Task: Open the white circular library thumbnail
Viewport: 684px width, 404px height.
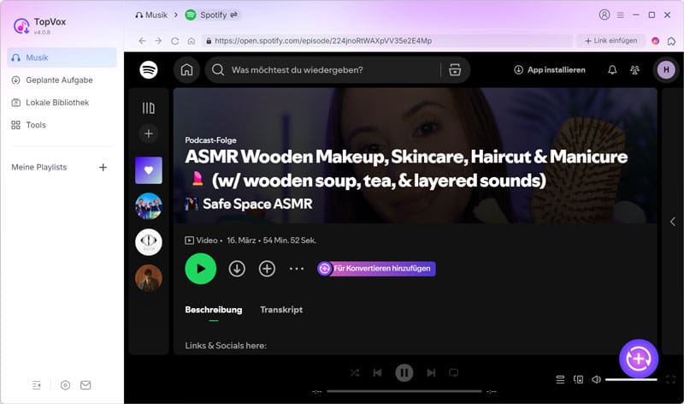Action: pos(149,242)
